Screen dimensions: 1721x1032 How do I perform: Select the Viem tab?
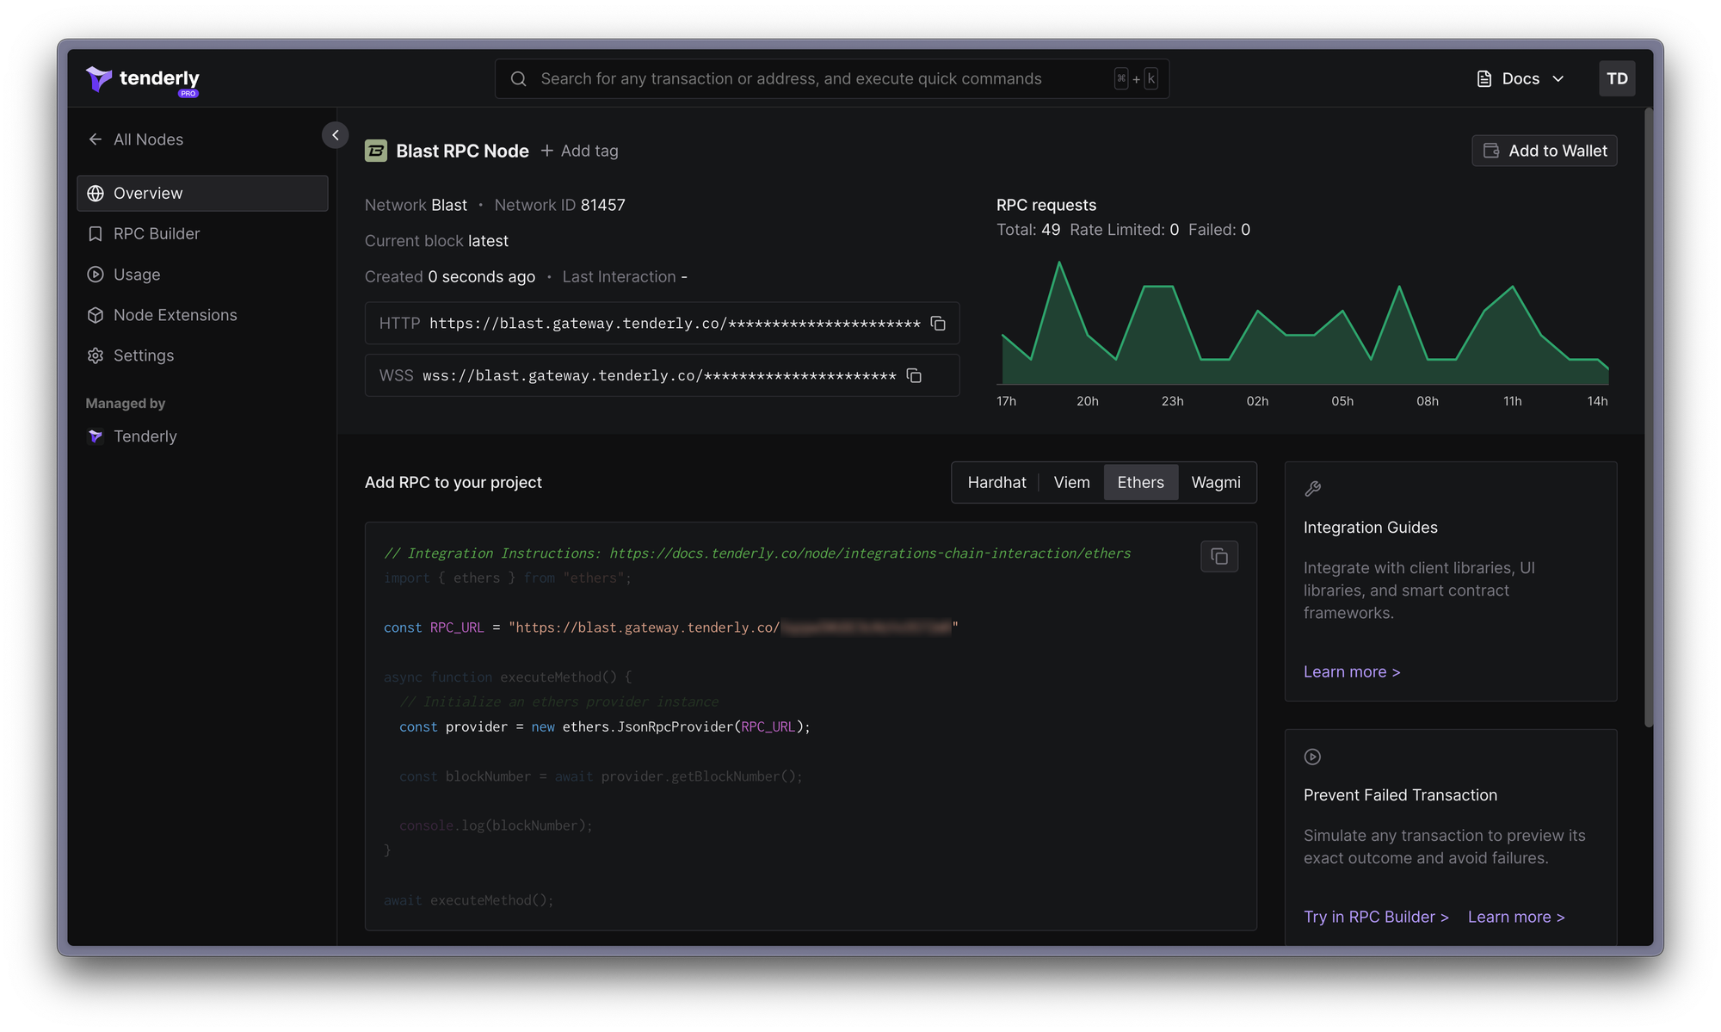coord(1071,483)
